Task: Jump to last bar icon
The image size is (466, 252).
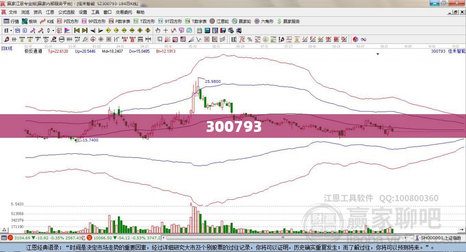Action: (85, 30)
